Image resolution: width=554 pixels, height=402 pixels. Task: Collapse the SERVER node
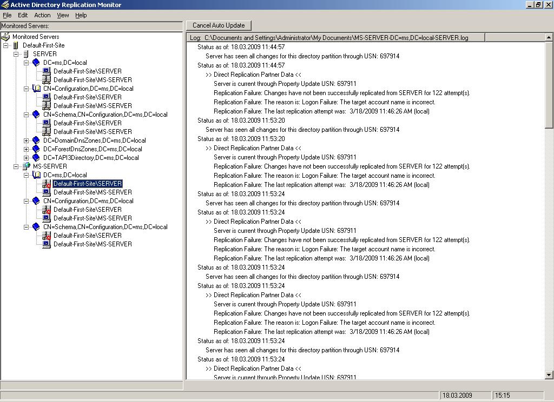16,54
